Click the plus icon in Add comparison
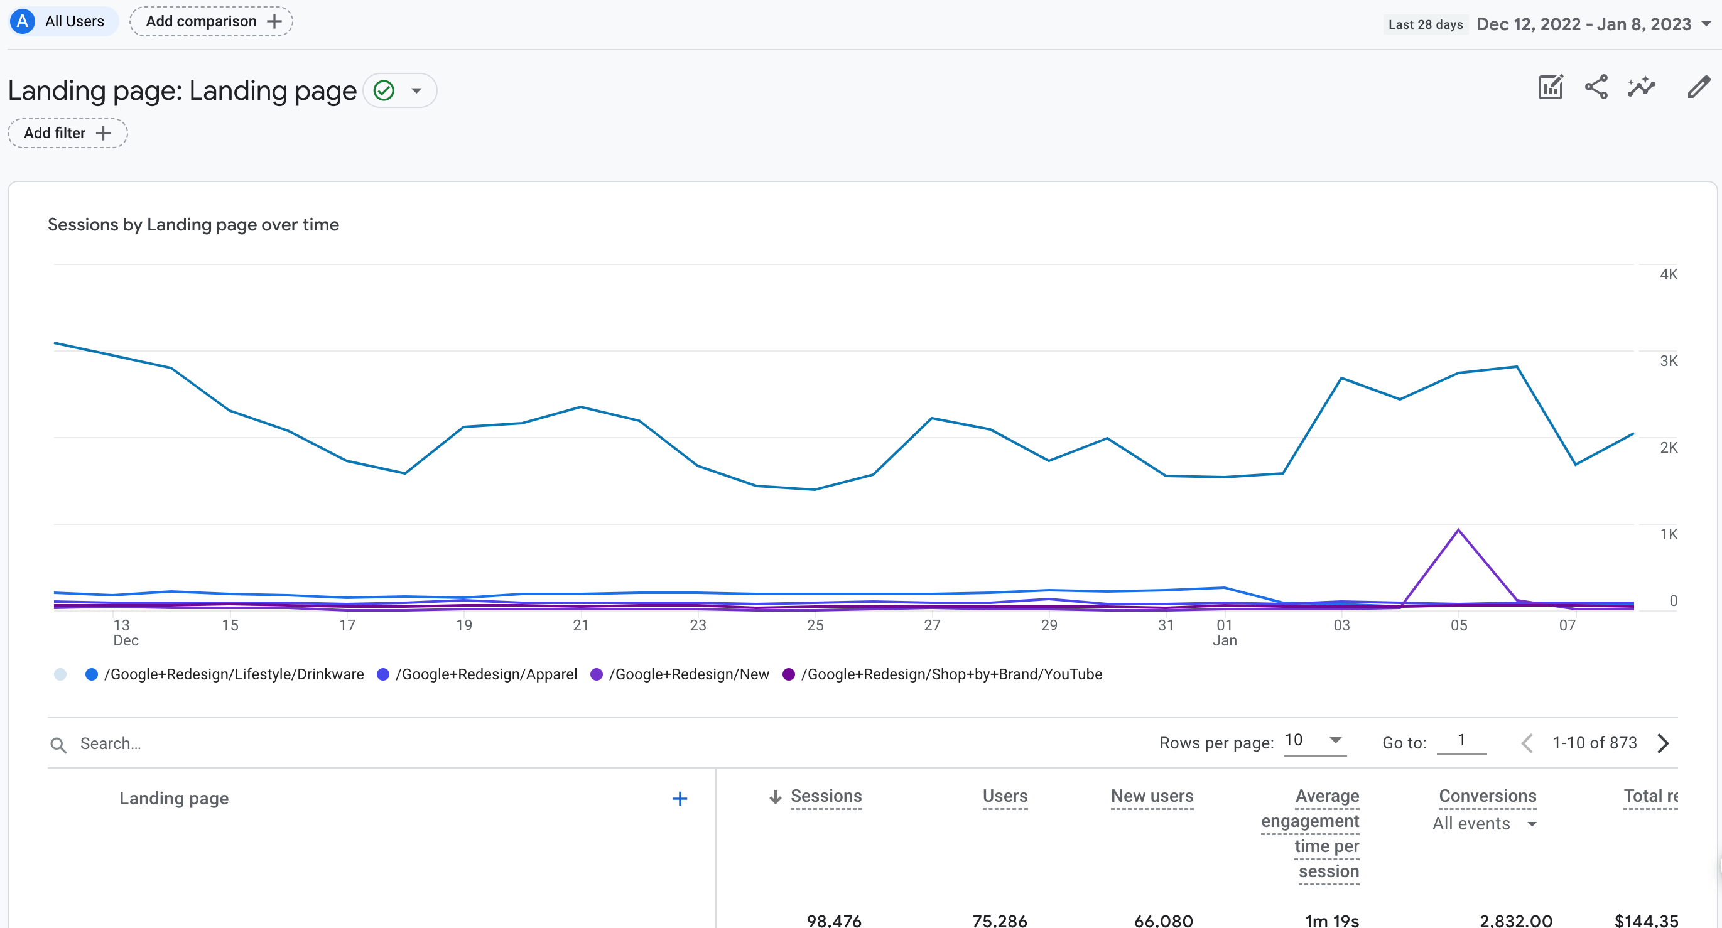 (274, 21)
